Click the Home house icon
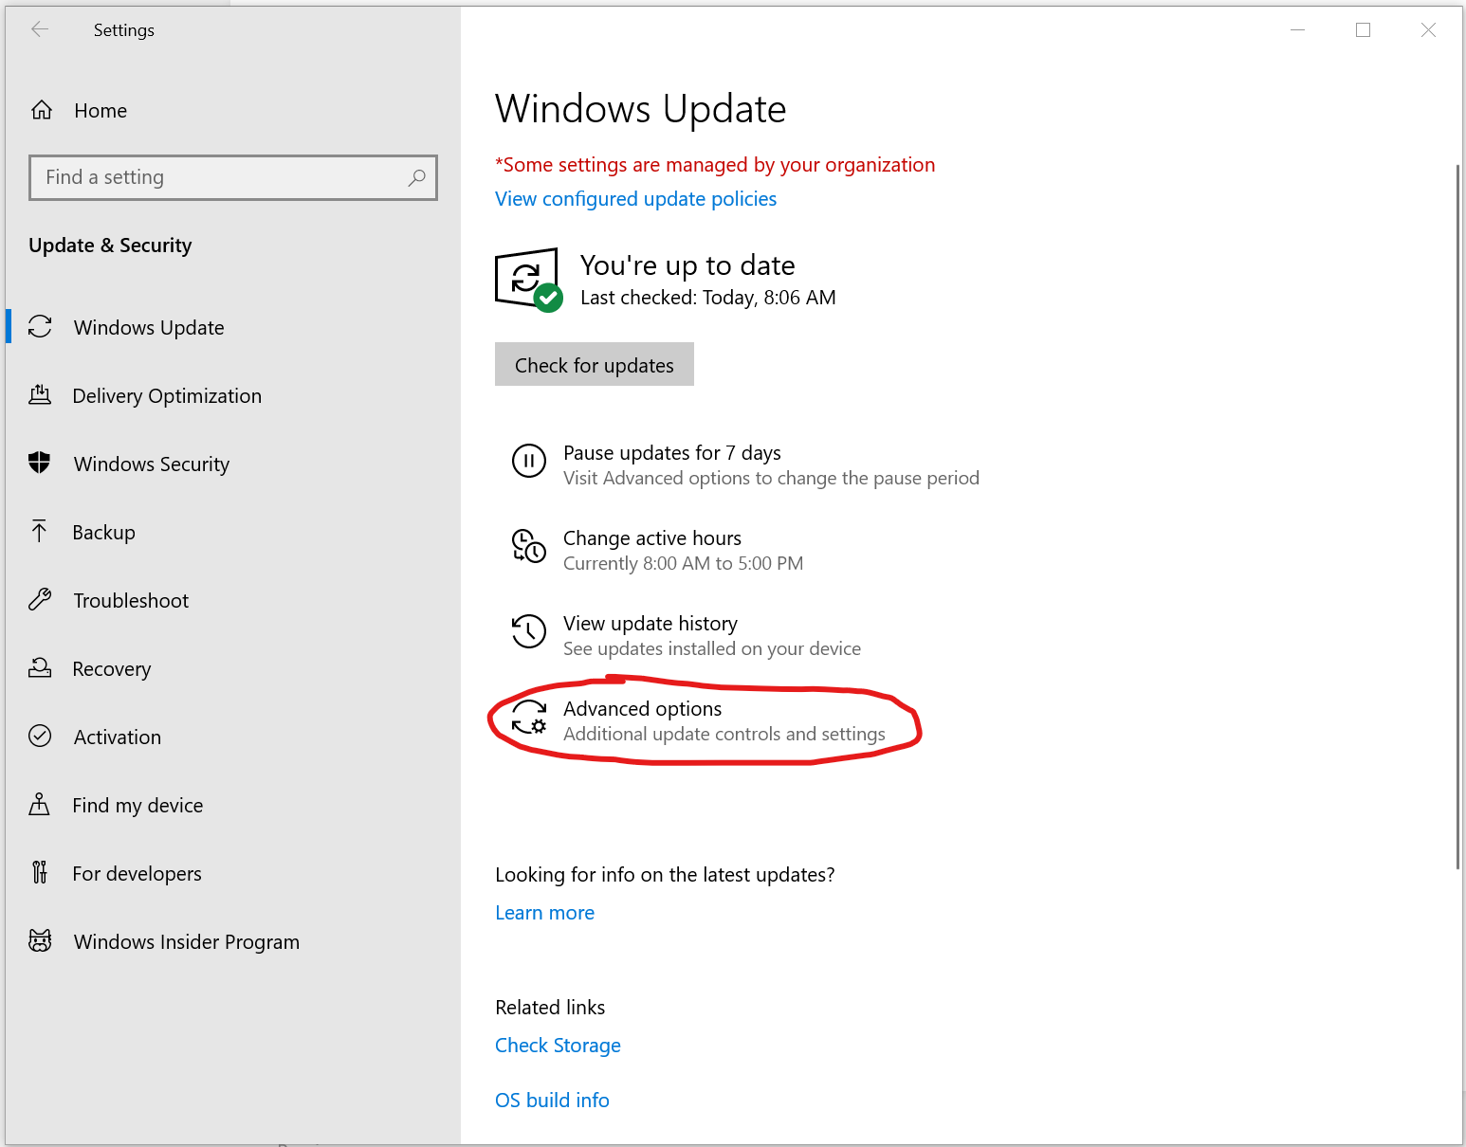 [x=42, y=110]
